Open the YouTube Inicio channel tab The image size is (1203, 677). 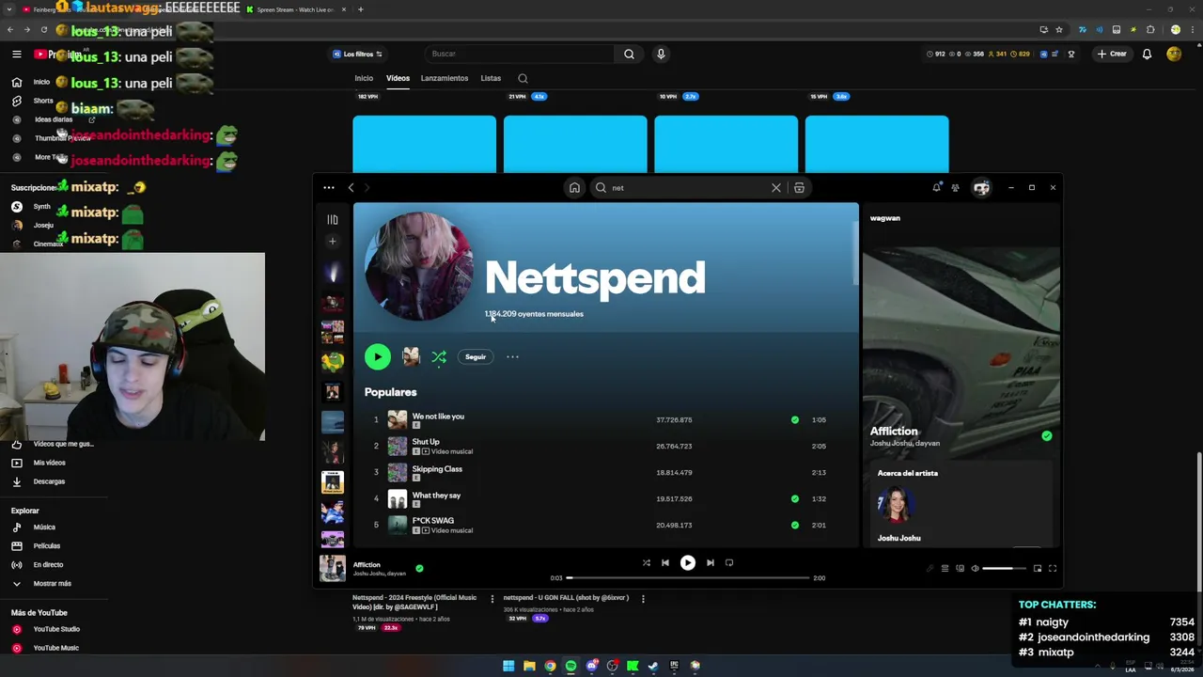pyautogui.click(x=364, y=78)
